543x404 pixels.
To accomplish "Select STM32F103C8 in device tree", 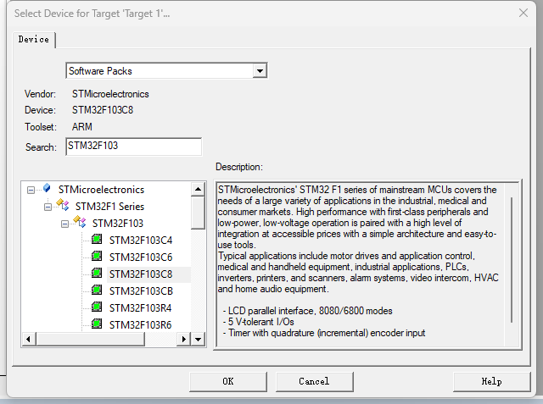I will pyautogui.click(x=141, y=274).
